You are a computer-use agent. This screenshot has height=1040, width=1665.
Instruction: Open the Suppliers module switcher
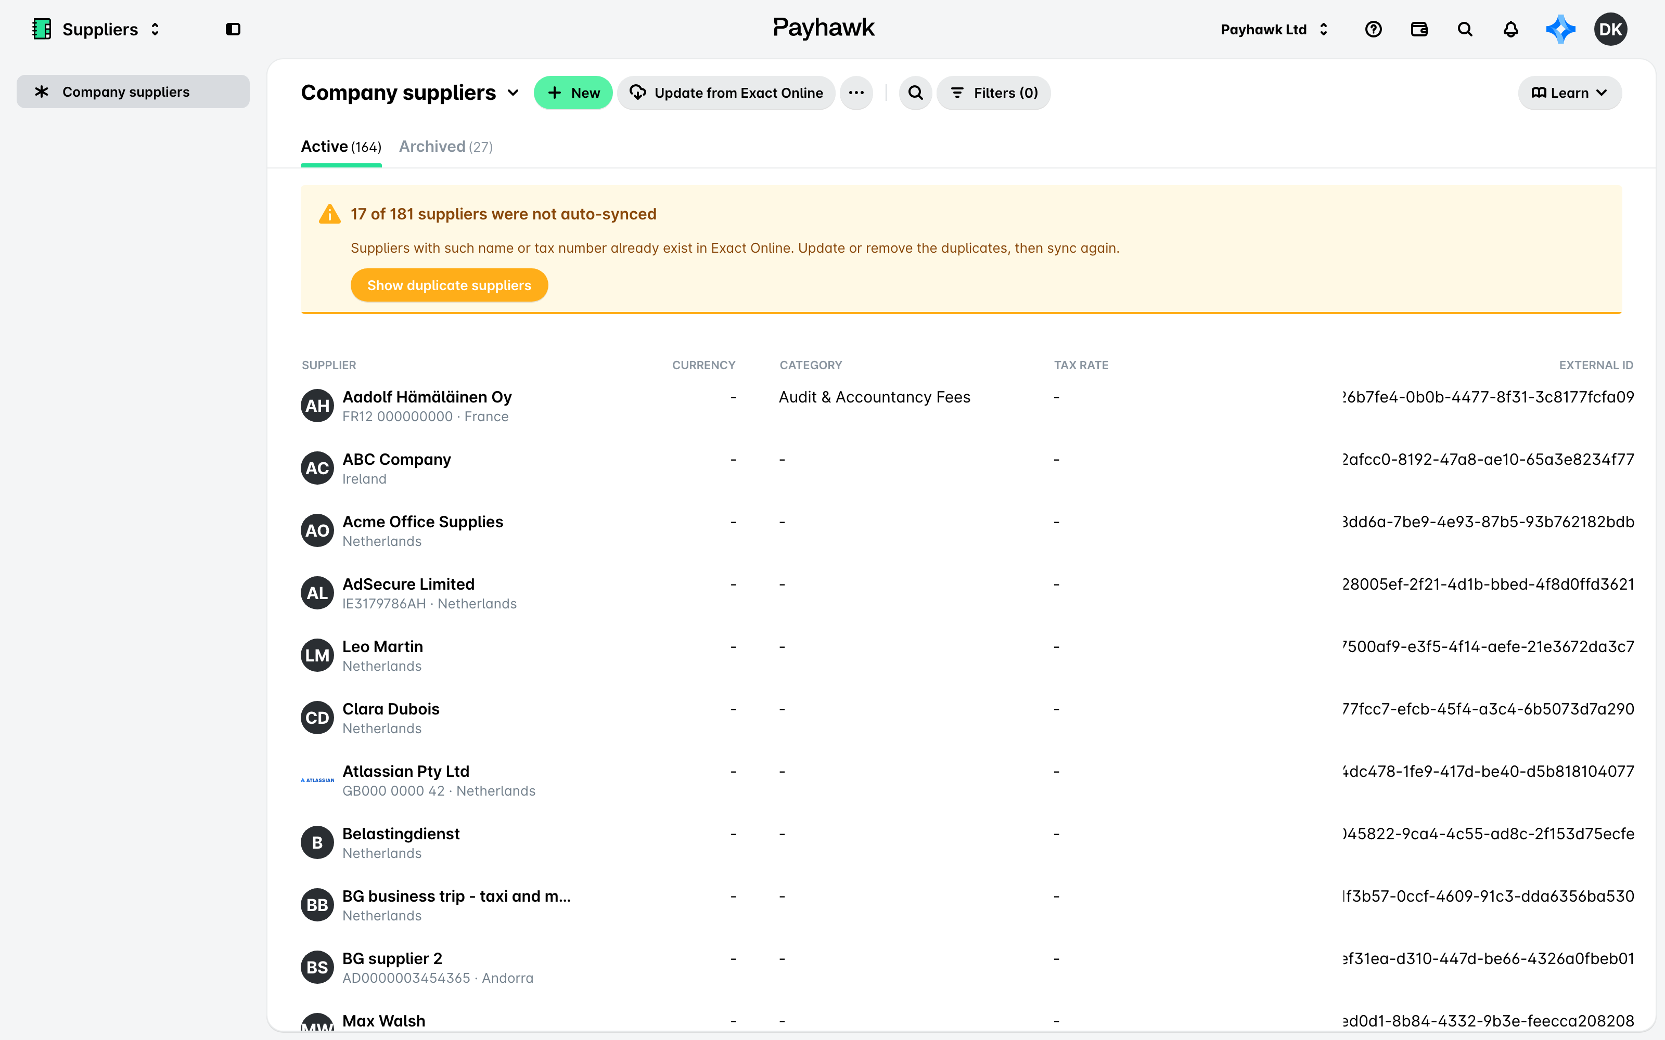(96, 29)
